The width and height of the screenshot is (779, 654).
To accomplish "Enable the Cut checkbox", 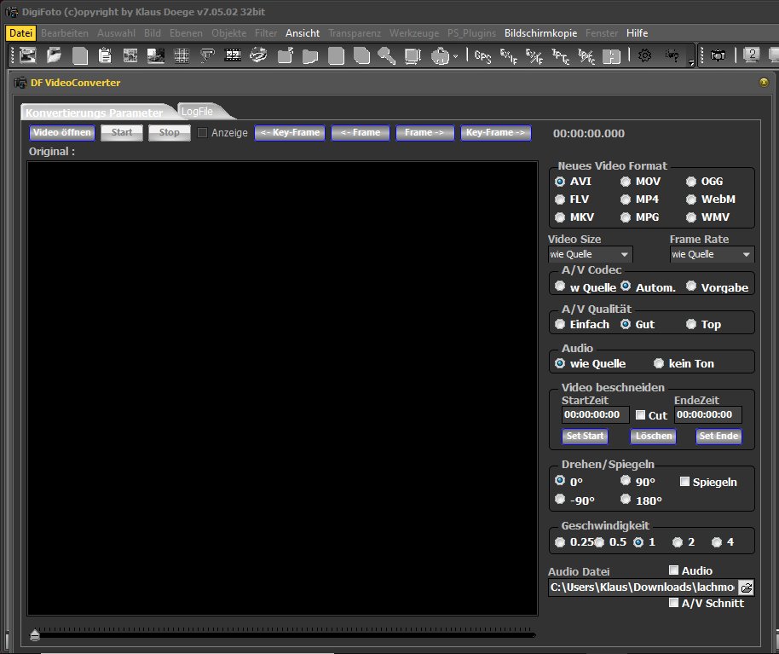I will click(x=641, y=415).
